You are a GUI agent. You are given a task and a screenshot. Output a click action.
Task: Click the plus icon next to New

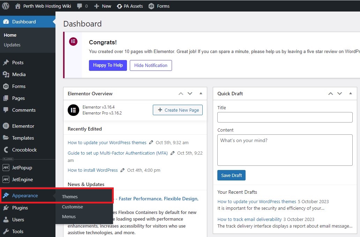(x=97, y=6)
